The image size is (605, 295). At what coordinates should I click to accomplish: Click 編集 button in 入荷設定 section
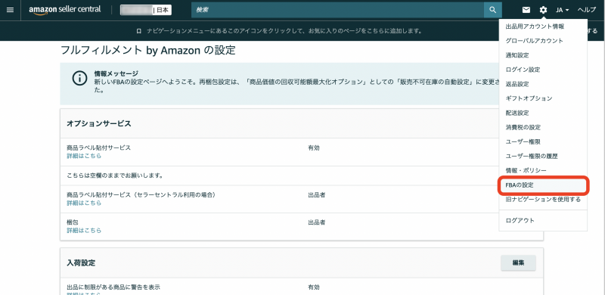(x=518, y=262)
